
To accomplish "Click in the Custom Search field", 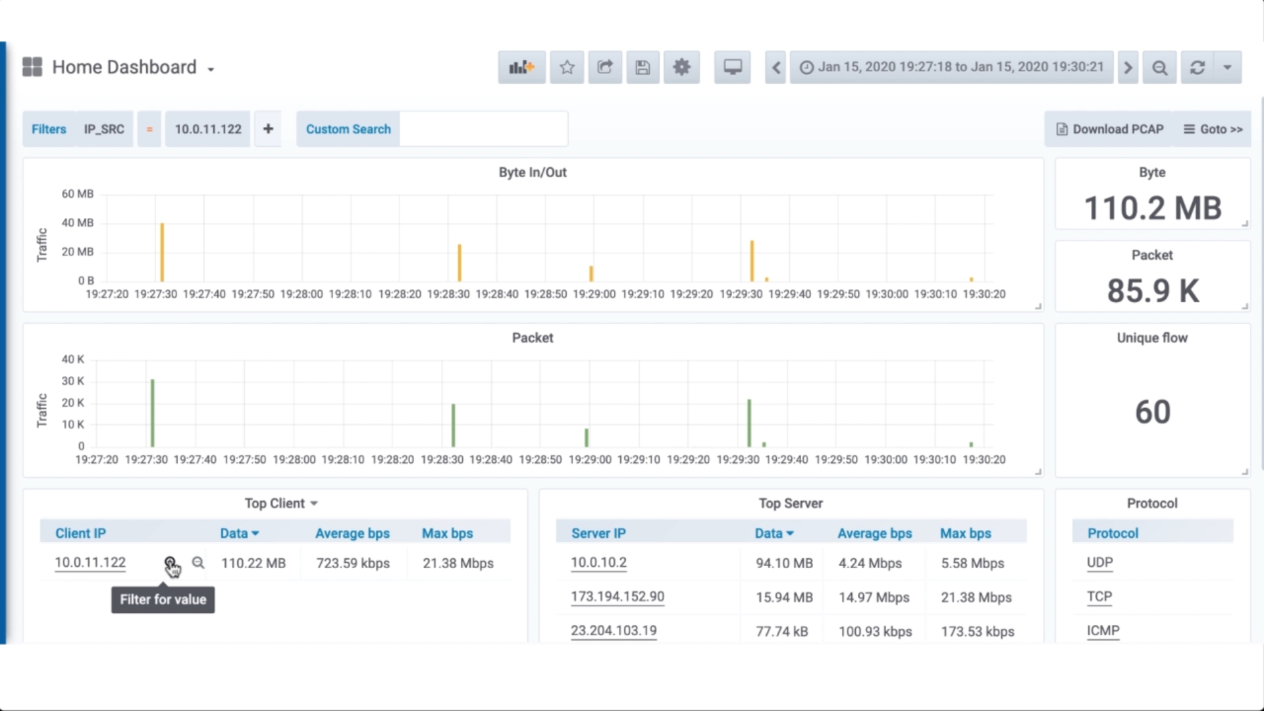I will click(483, 129).
